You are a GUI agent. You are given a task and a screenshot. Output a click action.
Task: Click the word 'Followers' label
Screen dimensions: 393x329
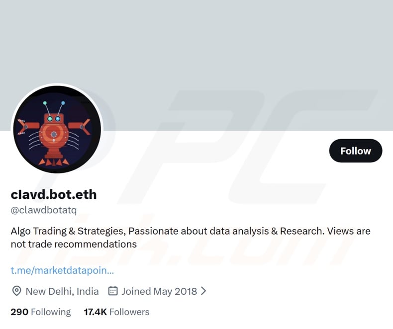tap(129, 312)
